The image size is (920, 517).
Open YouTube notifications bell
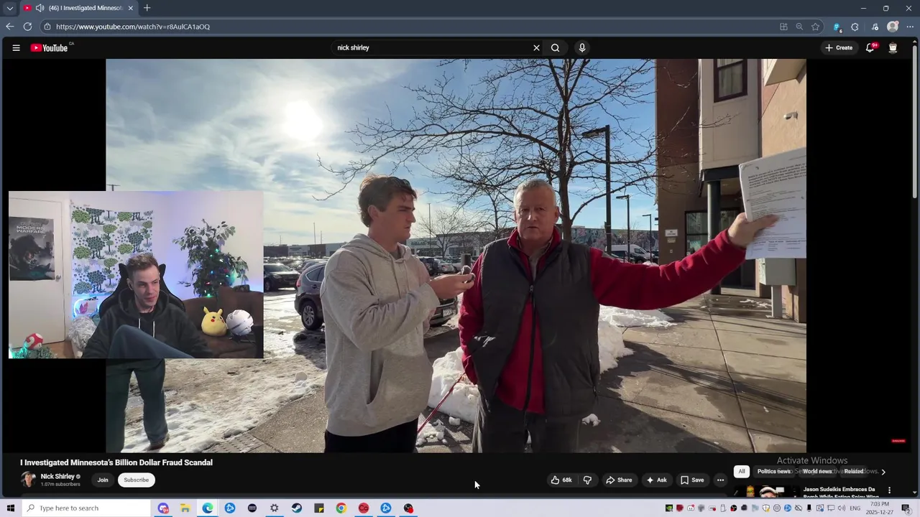(870, 48)
